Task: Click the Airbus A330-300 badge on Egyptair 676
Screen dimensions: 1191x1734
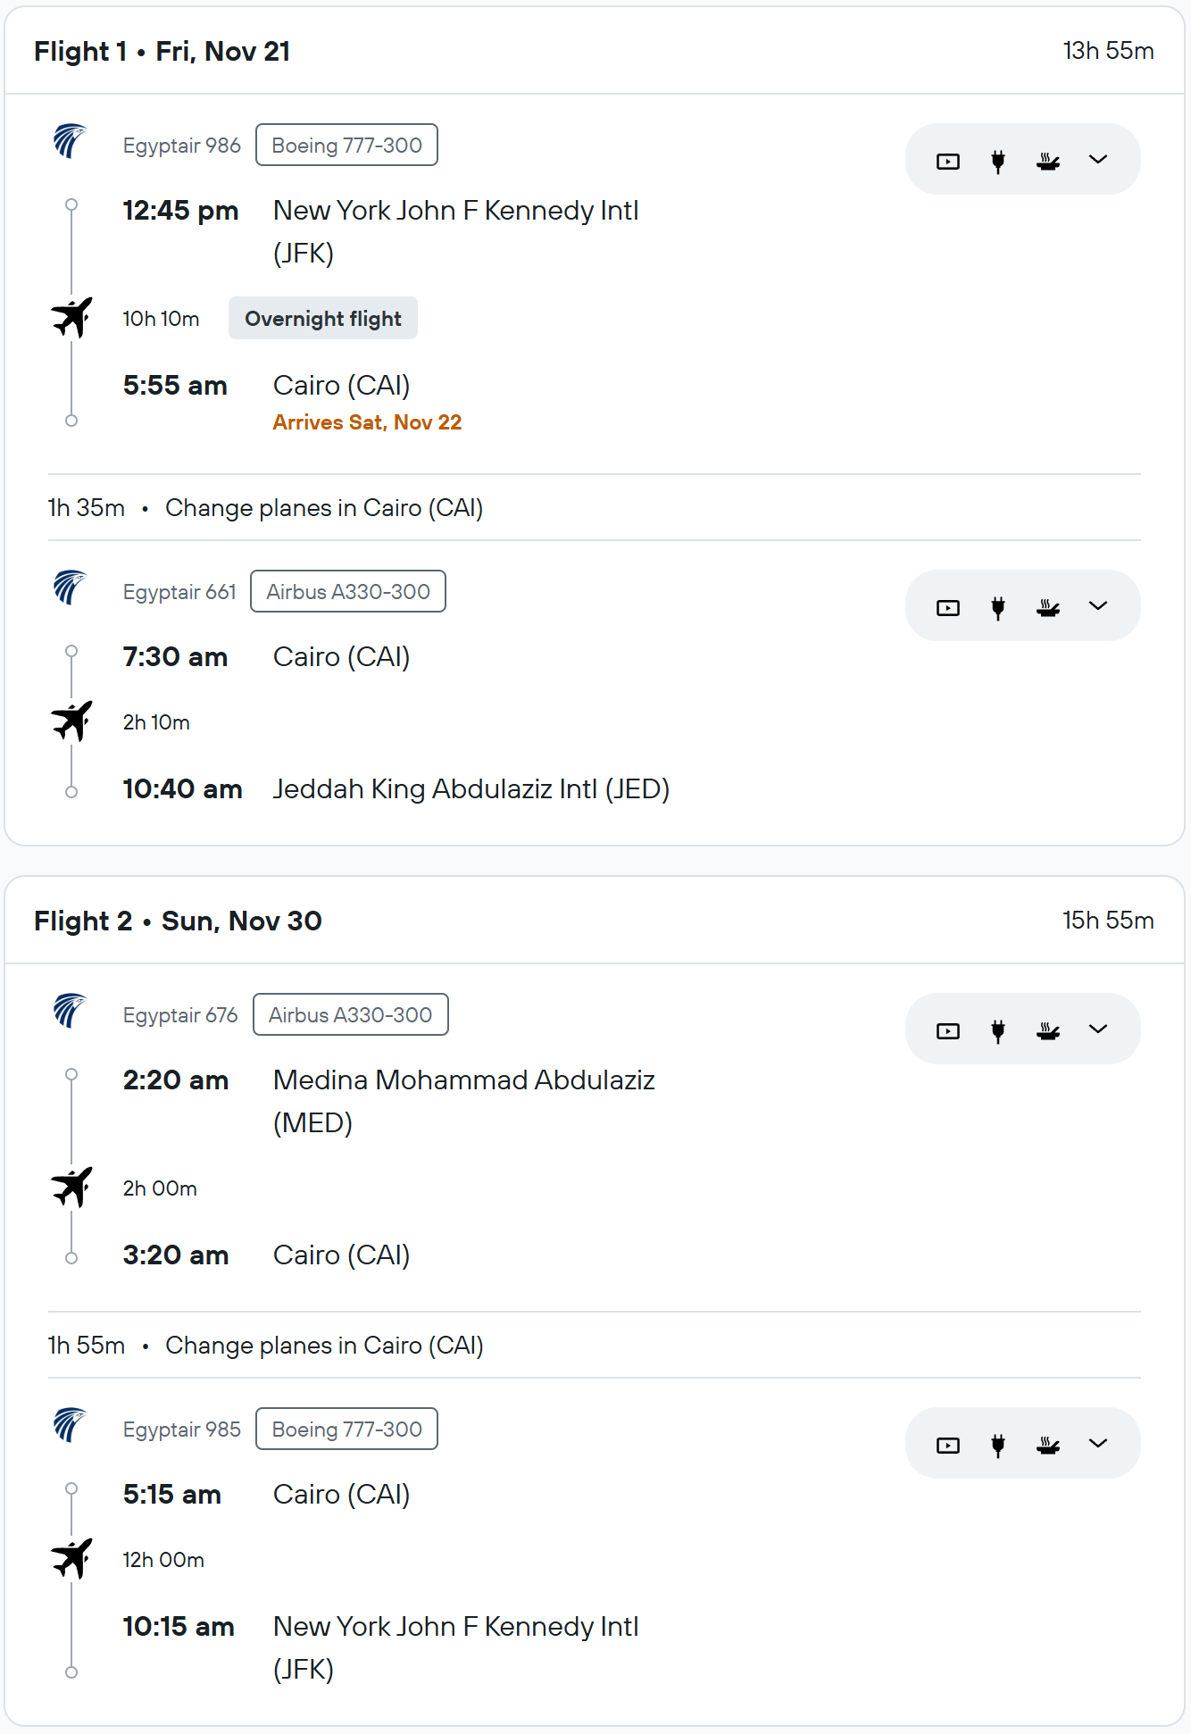Action: click(351, 1014)
